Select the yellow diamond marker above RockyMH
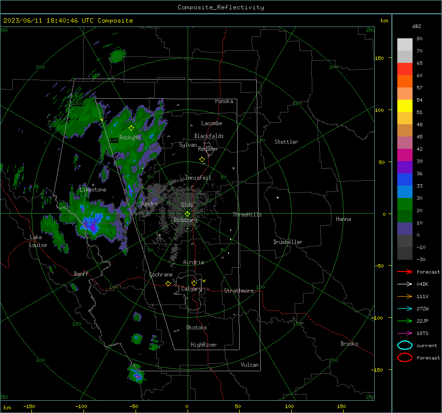Image resolution: width=442 pixels, height=413 pixels. [x=131, y=128]
